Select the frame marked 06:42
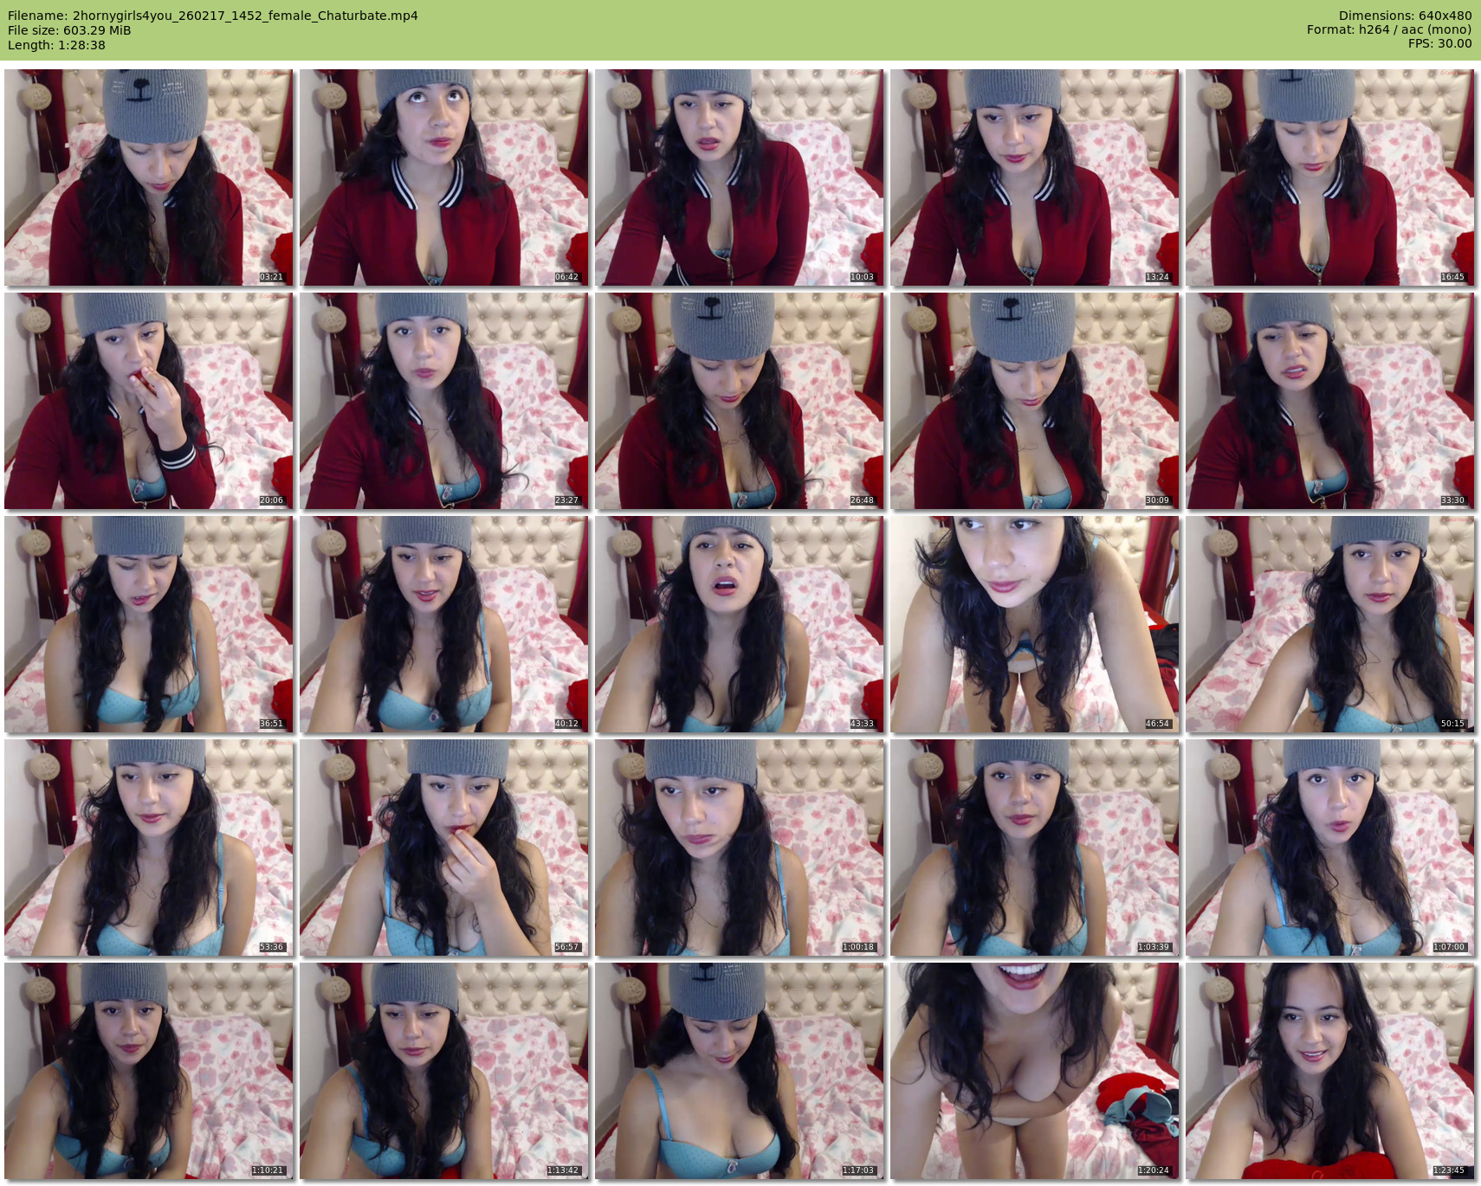 click(443, 177)
